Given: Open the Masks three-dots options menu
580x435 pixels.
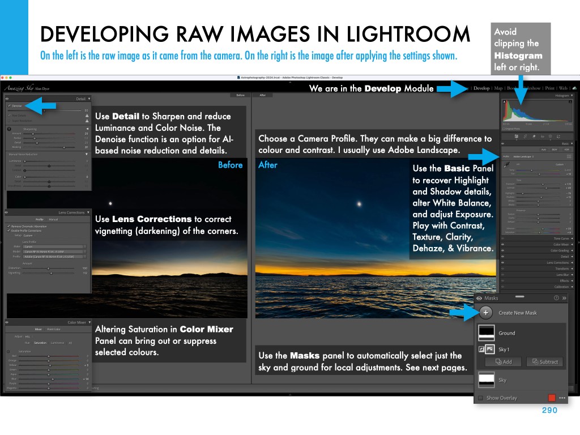Looking at the screenshot, I should [562, 398].
